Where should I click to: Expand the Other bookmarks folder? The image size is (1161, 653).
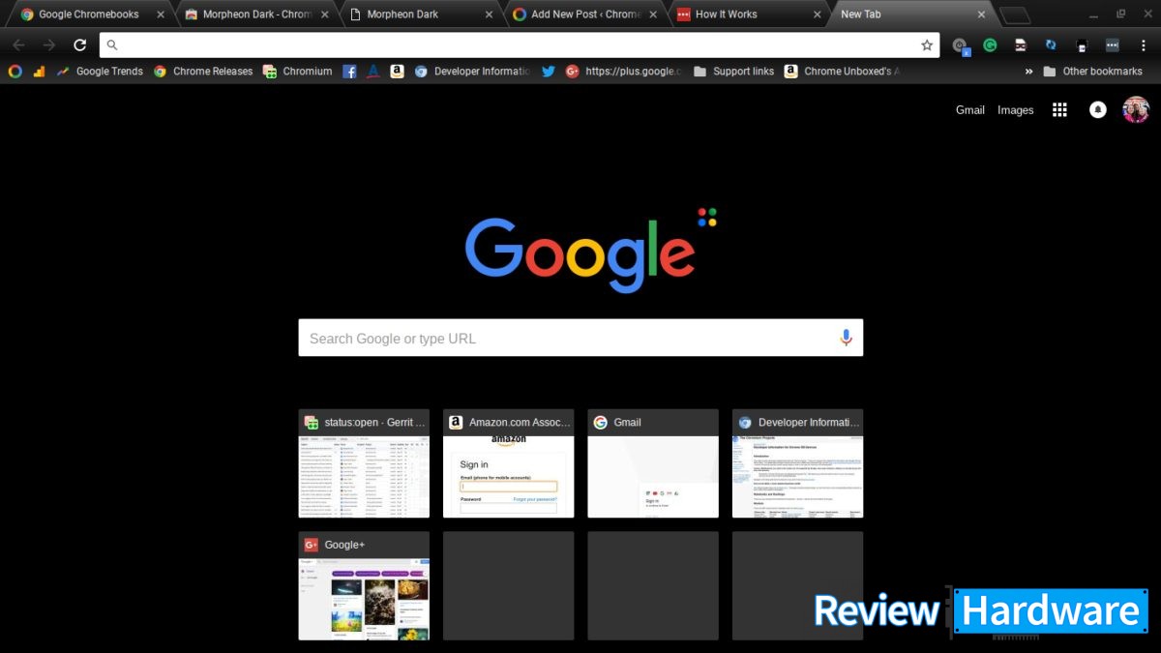tap(1092, 71)
